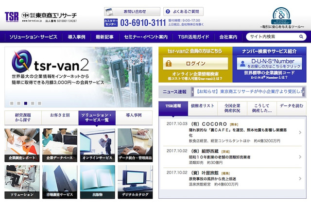The image size is (311, 207).
Task: Expand the 叶屋旅館 news entry chevron
Action: [x=300, y=179]
